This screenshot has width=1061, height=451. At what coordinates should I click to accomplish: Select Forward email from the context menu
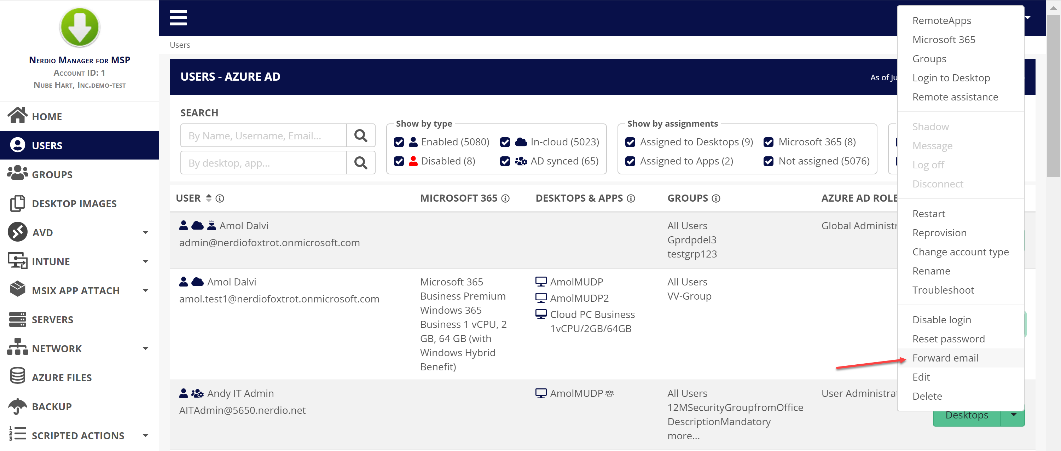point(945,358)
